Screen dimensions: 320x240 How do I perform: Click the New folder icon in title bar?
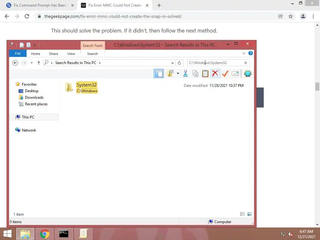[x=28, y=45]
